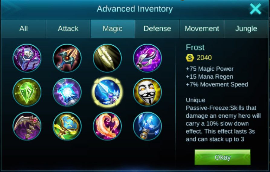Screen dimensions: 270x172
Task: Select the skull spellbook item icon
Action: click(x=27, y=58)
